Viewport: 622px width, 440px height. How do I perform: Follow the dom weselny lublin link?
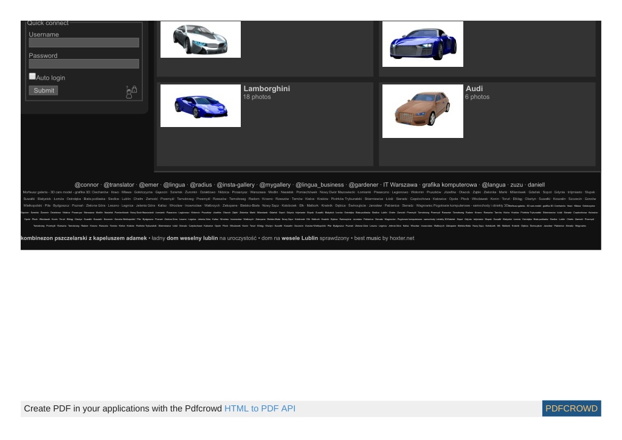click(x=192, y=238)
